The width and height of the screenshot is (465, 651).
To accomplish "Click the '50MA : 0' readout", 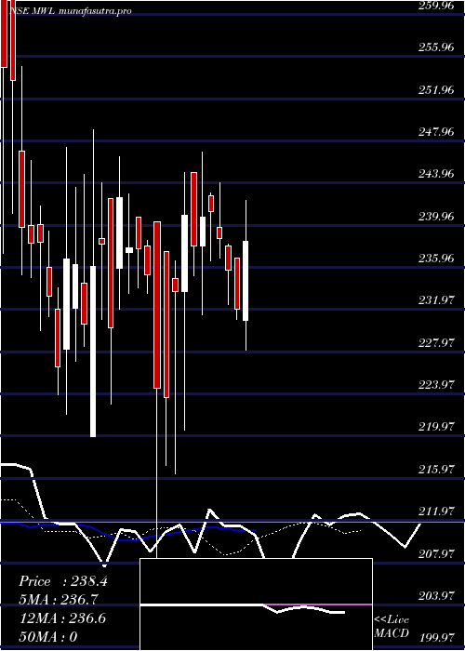I will (x=48, y=637).
